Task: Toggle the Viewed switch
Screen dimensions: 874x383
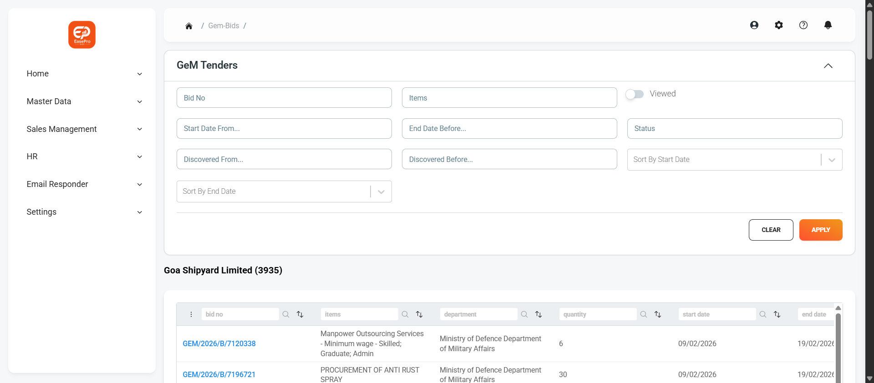Action: [x=635, y=94]
